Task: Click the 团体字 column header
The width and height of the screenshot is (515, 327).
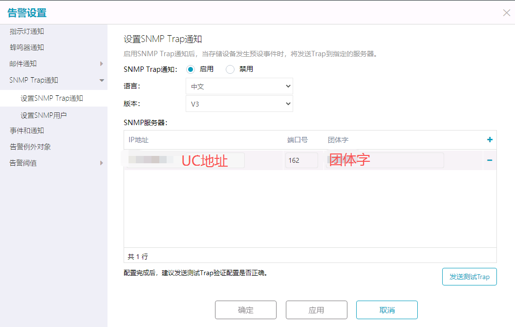Action: [338, 140]
